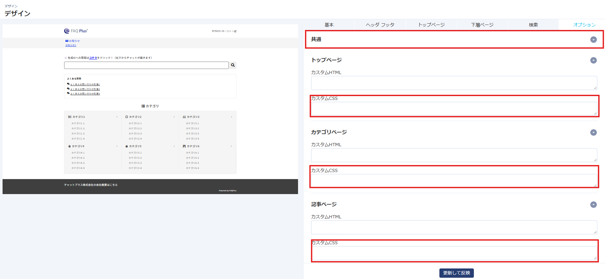
Task: Focus トップページ カスタムHTML textarea
Action: (454, 83)
